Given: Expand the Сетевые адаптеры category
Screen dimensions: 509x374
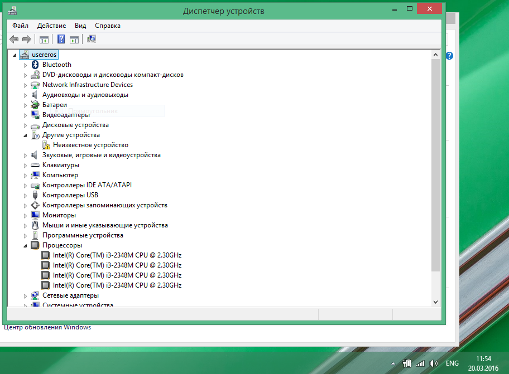Looking at the screenshot, I should point(25,296).
